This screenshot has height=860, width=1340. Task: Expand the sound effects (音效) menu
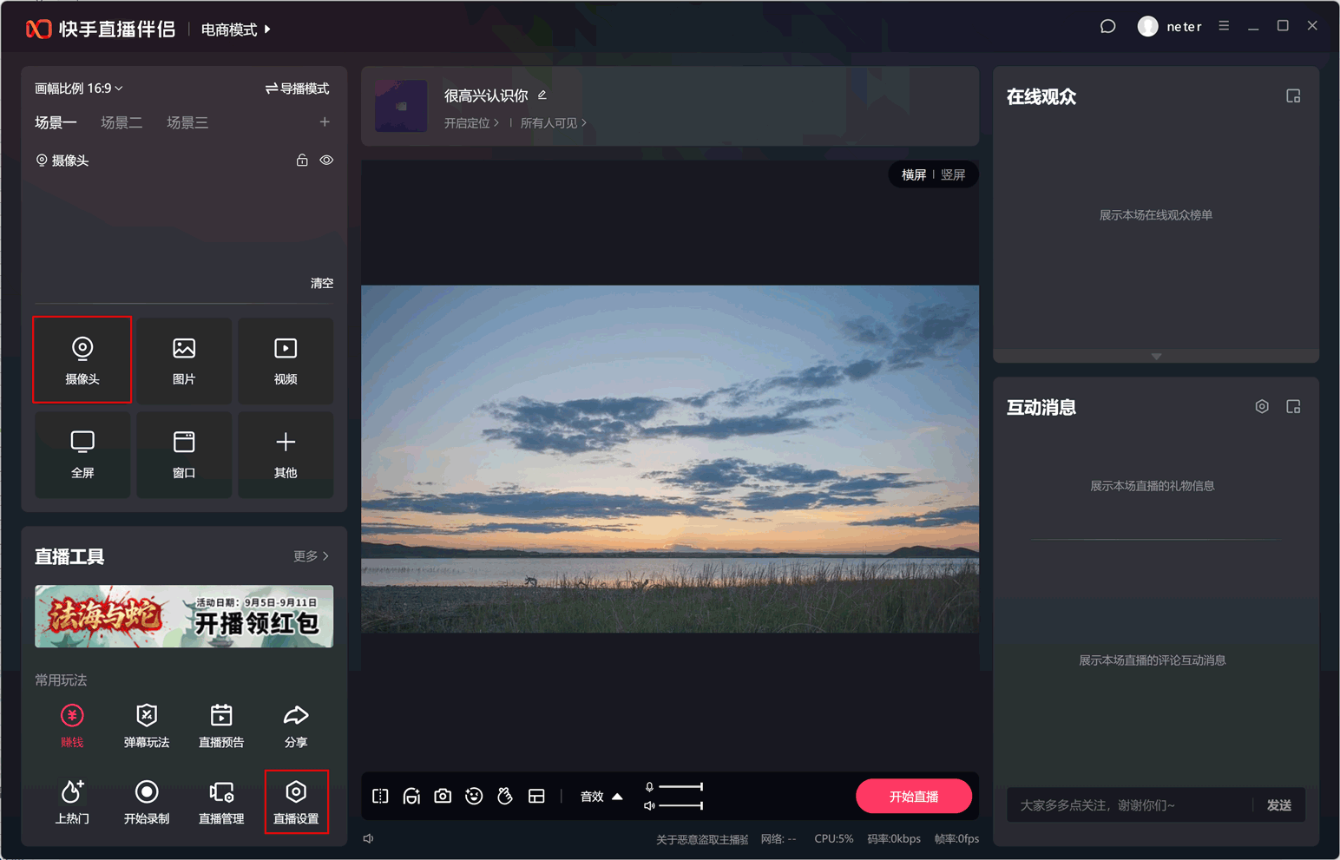tap(601, 797)
